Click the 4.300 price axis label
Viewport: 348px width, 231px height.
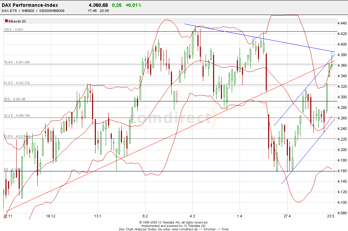pos(342,97)
